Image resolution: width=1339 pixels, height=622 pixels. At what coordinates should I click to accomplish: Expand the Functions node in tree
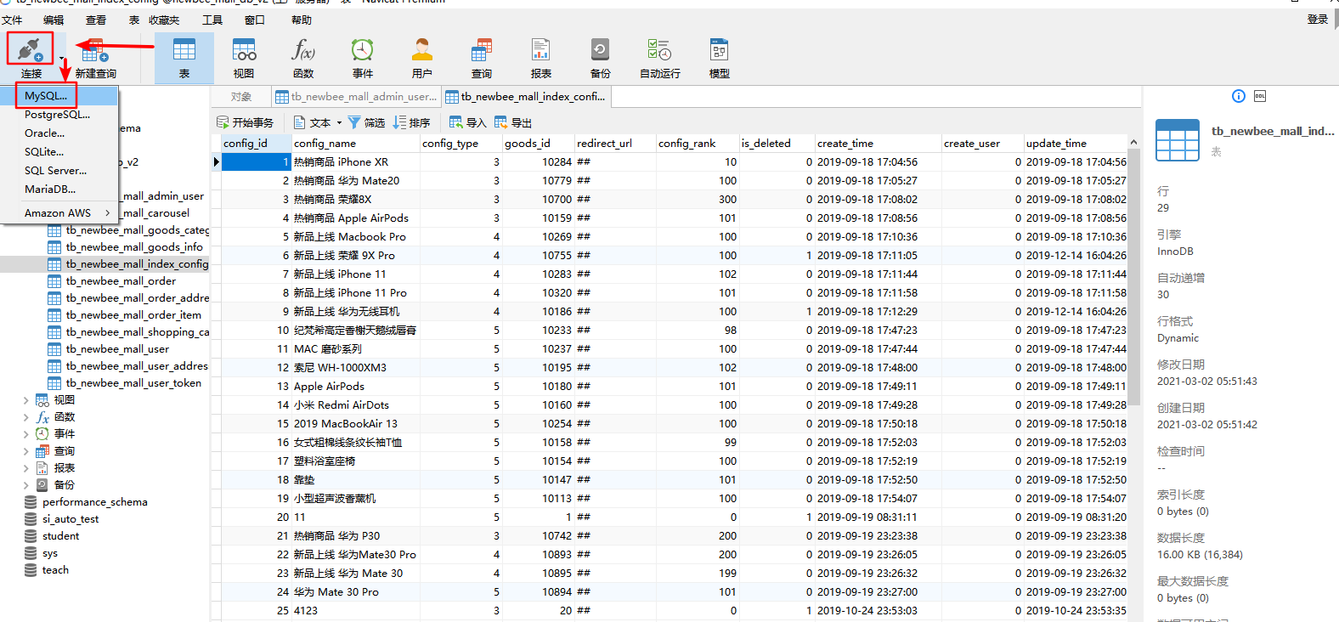[25, 417]
